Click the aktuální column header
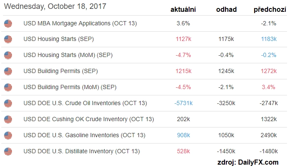This screenshot has height=168, width=290. [183, 9]
